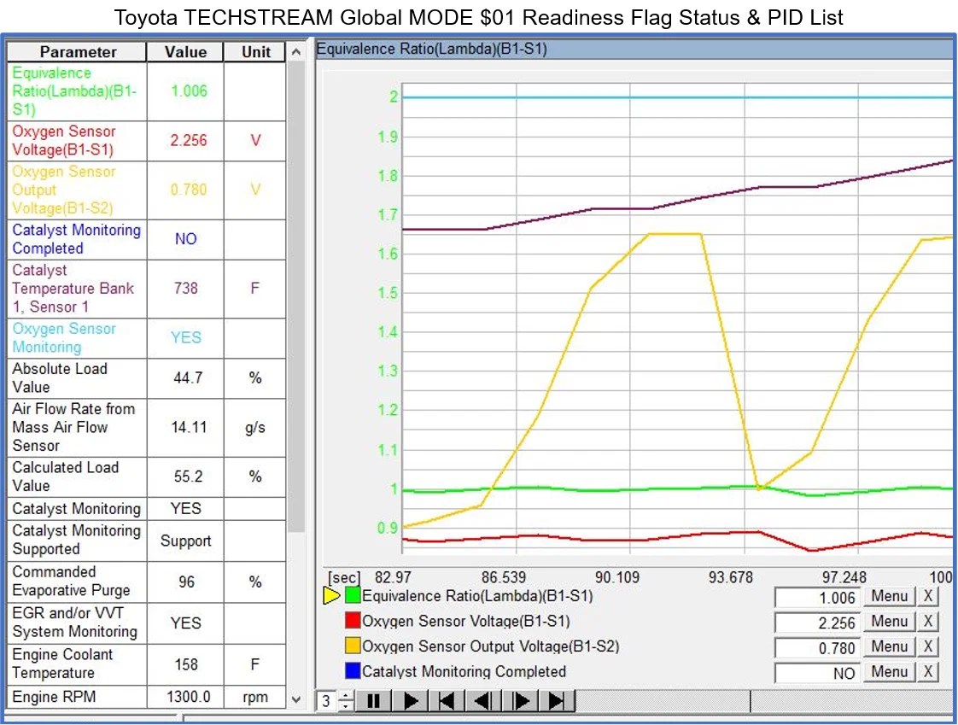The height and width of the screenshot is (725, 958).
Task: Remove Oxygen Sensor Output Voltage(B1-S2) with X
Action: pyautogui.click(x=927, y=646)
